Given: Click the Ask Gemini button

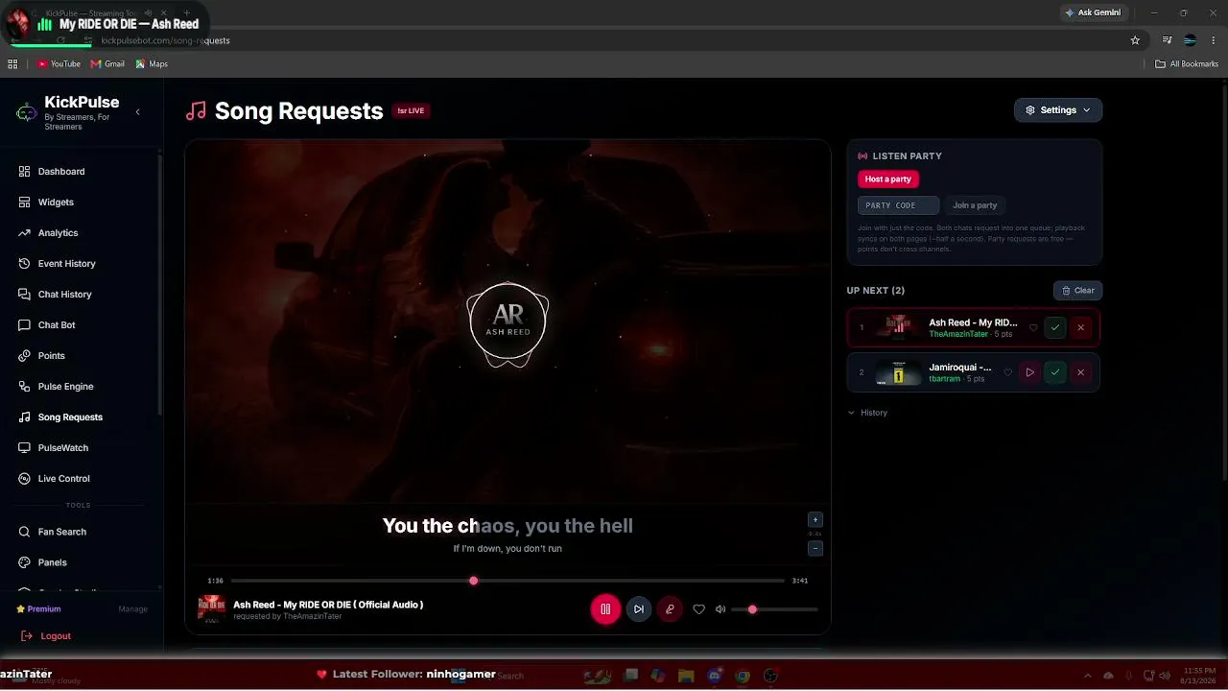Looking at the screenshot, I should 1093,12.
